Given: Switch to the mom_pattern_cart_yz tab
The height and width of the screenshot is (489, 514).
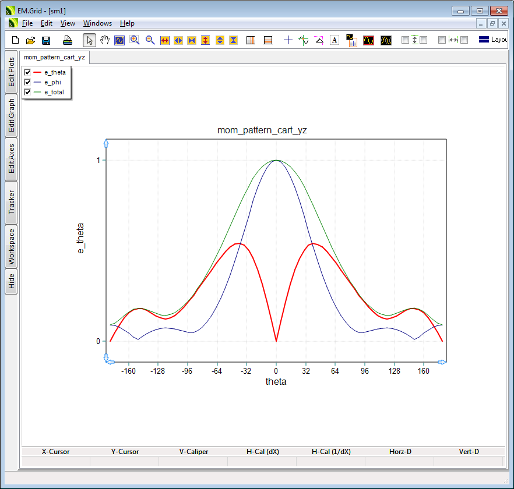Looking at the screenshot, I should [x=54, y=58].
